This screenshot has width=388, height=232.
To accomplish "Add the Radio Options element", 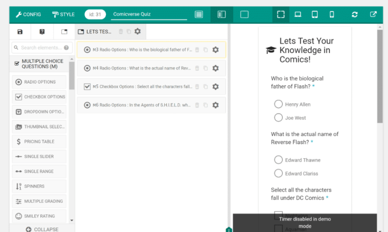I will click(x=39, y=82).
